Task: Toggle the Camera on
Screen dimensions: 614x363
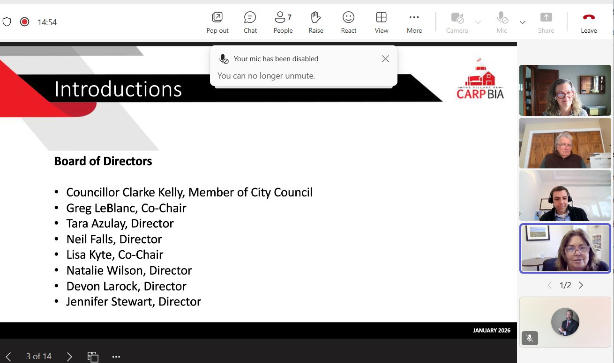Action: (x=457, y=22)
